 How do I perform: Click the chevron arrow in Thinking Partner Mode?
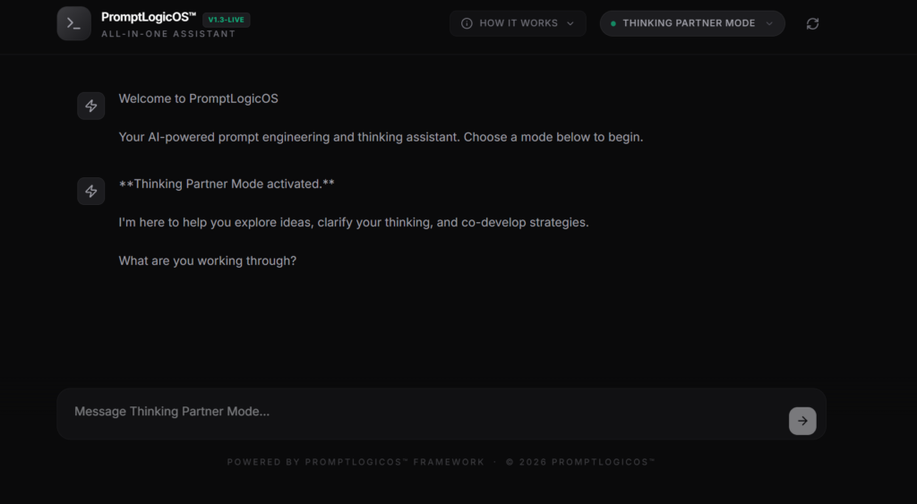click(769, 23)
